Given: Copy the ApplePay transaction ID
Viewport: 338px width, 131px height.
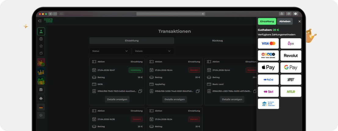Looking at the screenshot, I should tap(198, 91).
